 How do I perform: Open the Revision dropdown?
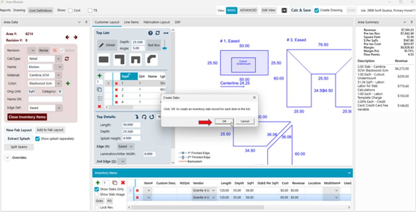point(32,50)
